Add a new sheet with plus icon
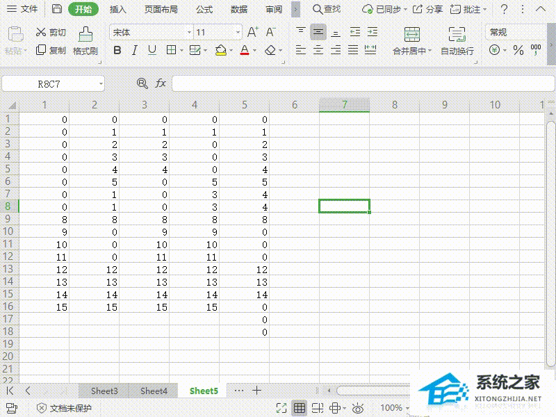The width and height of the screenshot is (556, 417). coord(256,391)
